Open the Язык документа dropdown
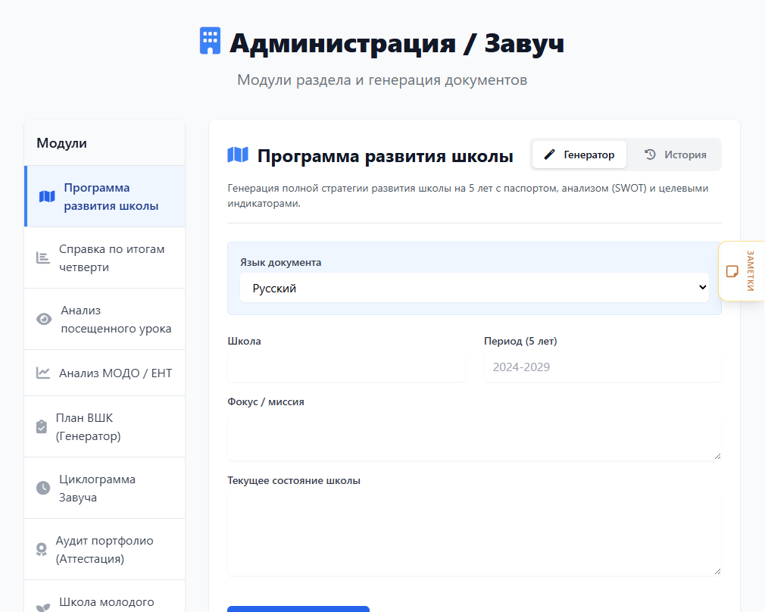The height and width of the screenshot is (612, 765). click(x=474, y=288)
